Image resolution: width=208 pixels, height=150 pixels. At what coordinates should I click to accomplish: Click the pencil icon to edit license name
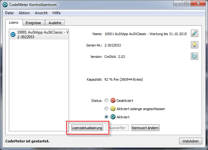[194, 34]
